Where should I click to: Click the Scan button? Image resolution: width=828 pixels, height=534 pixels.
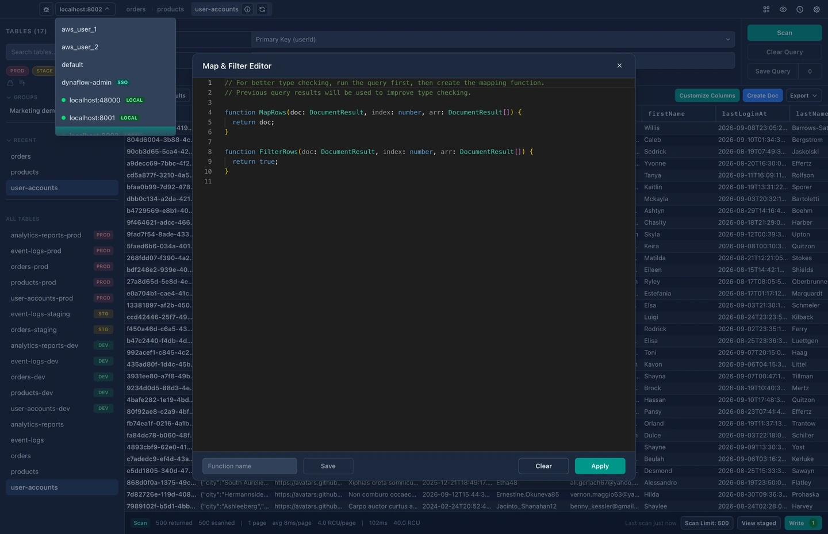pyautogui.click(x=784, y=33)
